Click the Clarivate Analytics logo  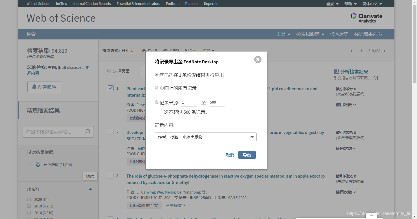point(367,18)
